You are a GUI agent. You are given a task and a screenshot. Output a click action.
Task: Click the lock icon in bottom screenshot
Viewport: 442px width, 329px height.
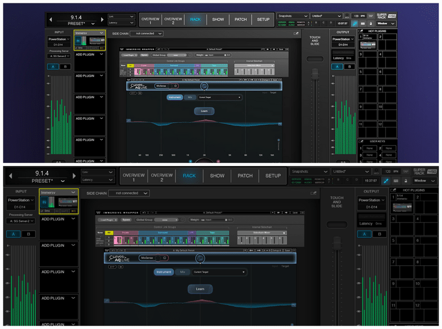(406, 181)
